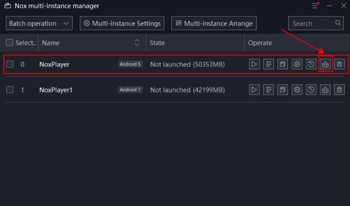Open Multi-instance Settings
This screenshot has height=206, width=350.
click(122, 23)
